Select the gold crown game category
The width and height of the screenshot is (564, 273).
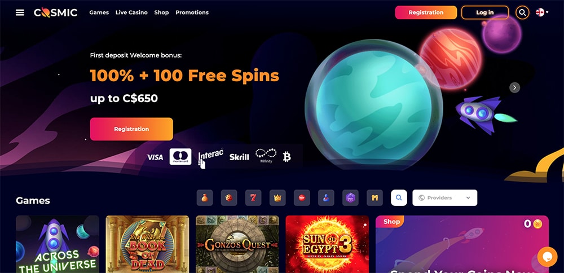[277, 198]
